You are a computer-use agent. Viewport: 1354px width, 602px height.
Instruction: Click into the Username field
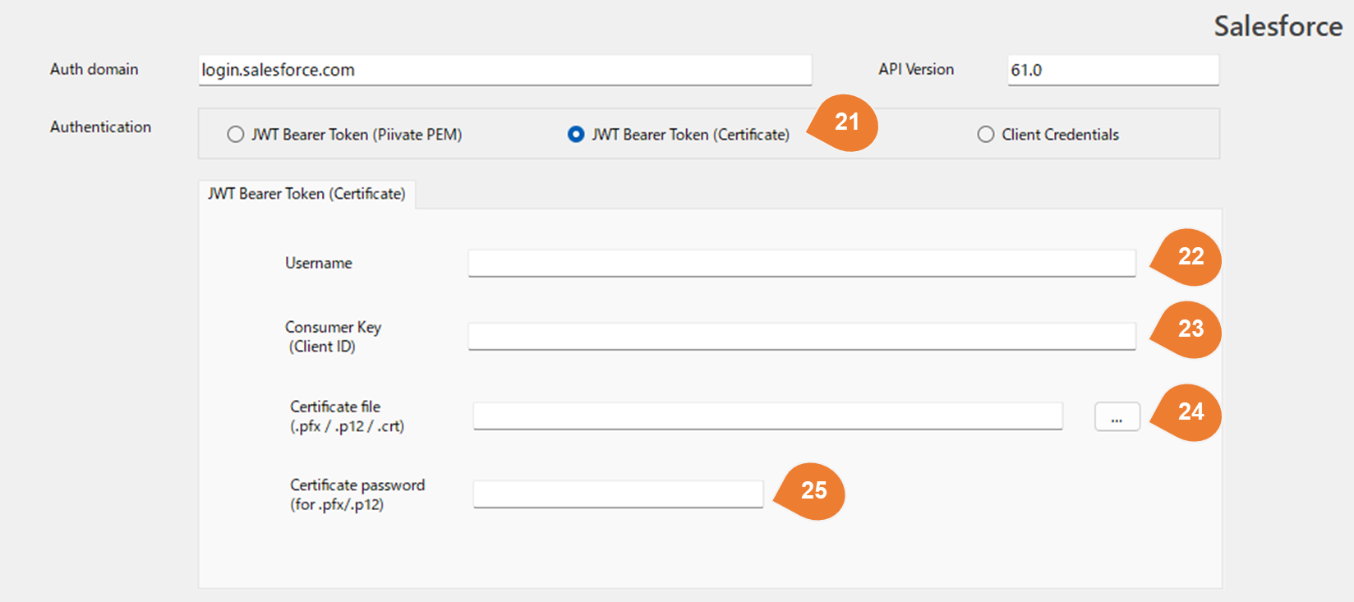point(801,264)
